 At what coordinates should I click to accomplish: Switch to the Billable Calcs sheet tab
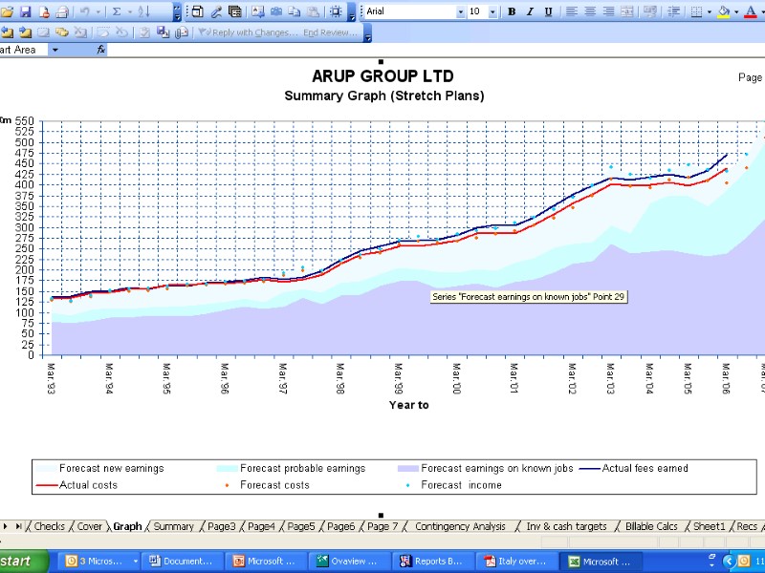tap(651, 526)
